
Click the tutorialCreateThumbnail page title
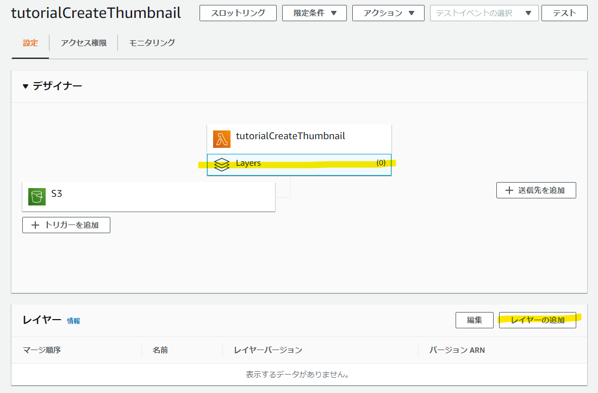96,13
